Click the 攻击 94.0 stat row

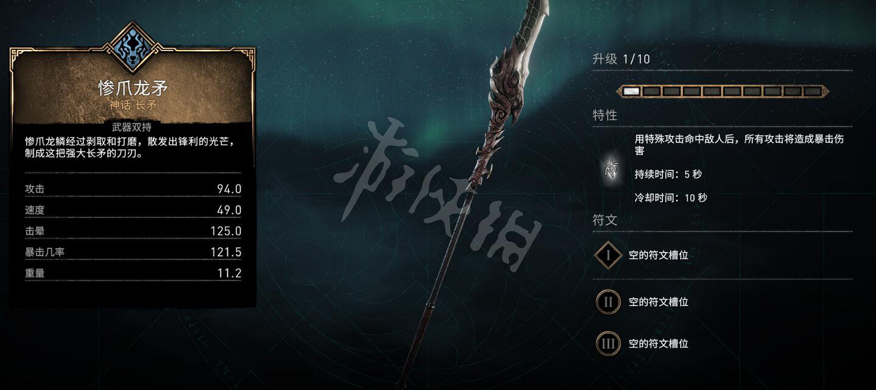(x=133, y=189)
